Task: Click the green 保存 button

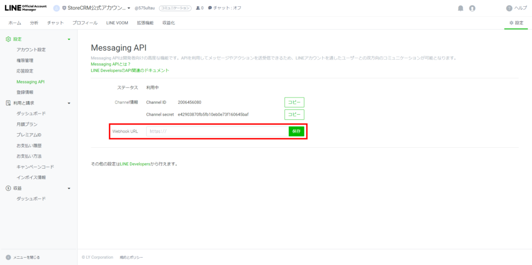Action: [x=296, y=132]
